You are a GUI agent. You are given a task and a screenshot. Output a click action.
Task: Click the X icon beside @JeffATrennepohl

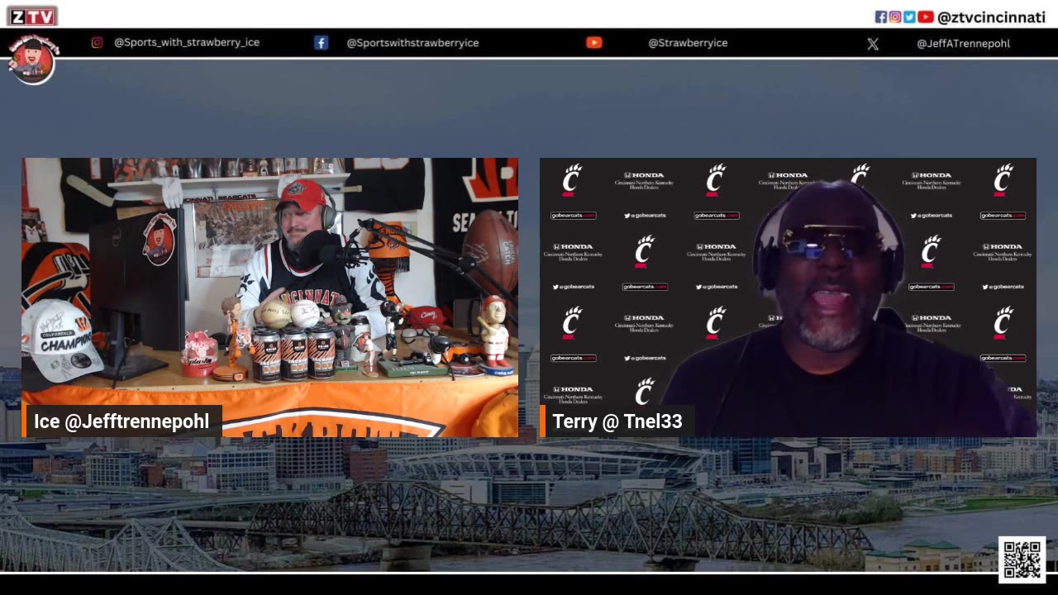(873, 44)
